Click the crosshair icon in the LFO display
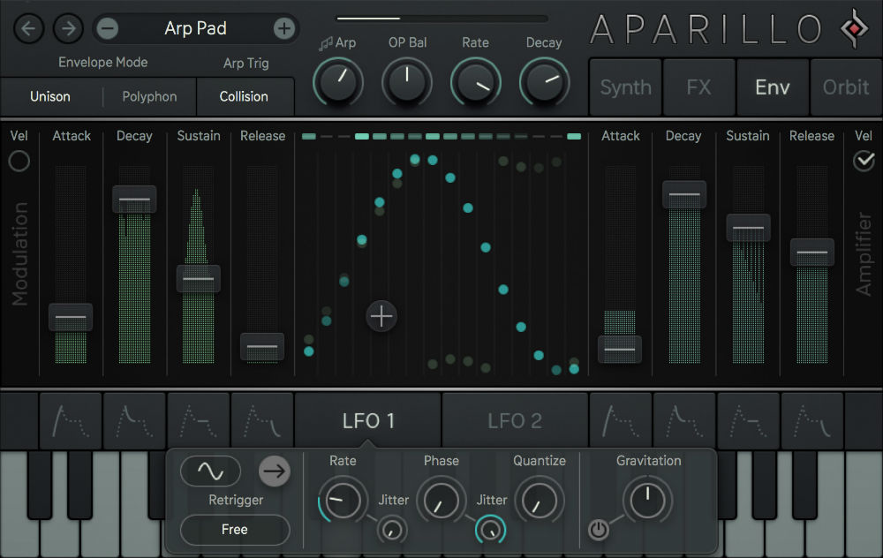 381,316
